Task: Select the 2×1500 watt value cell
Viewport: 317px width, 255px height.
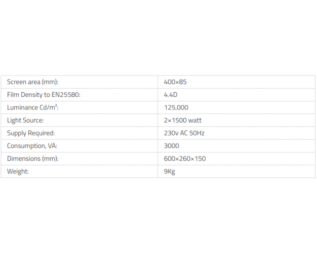Action: click(183, 120)
